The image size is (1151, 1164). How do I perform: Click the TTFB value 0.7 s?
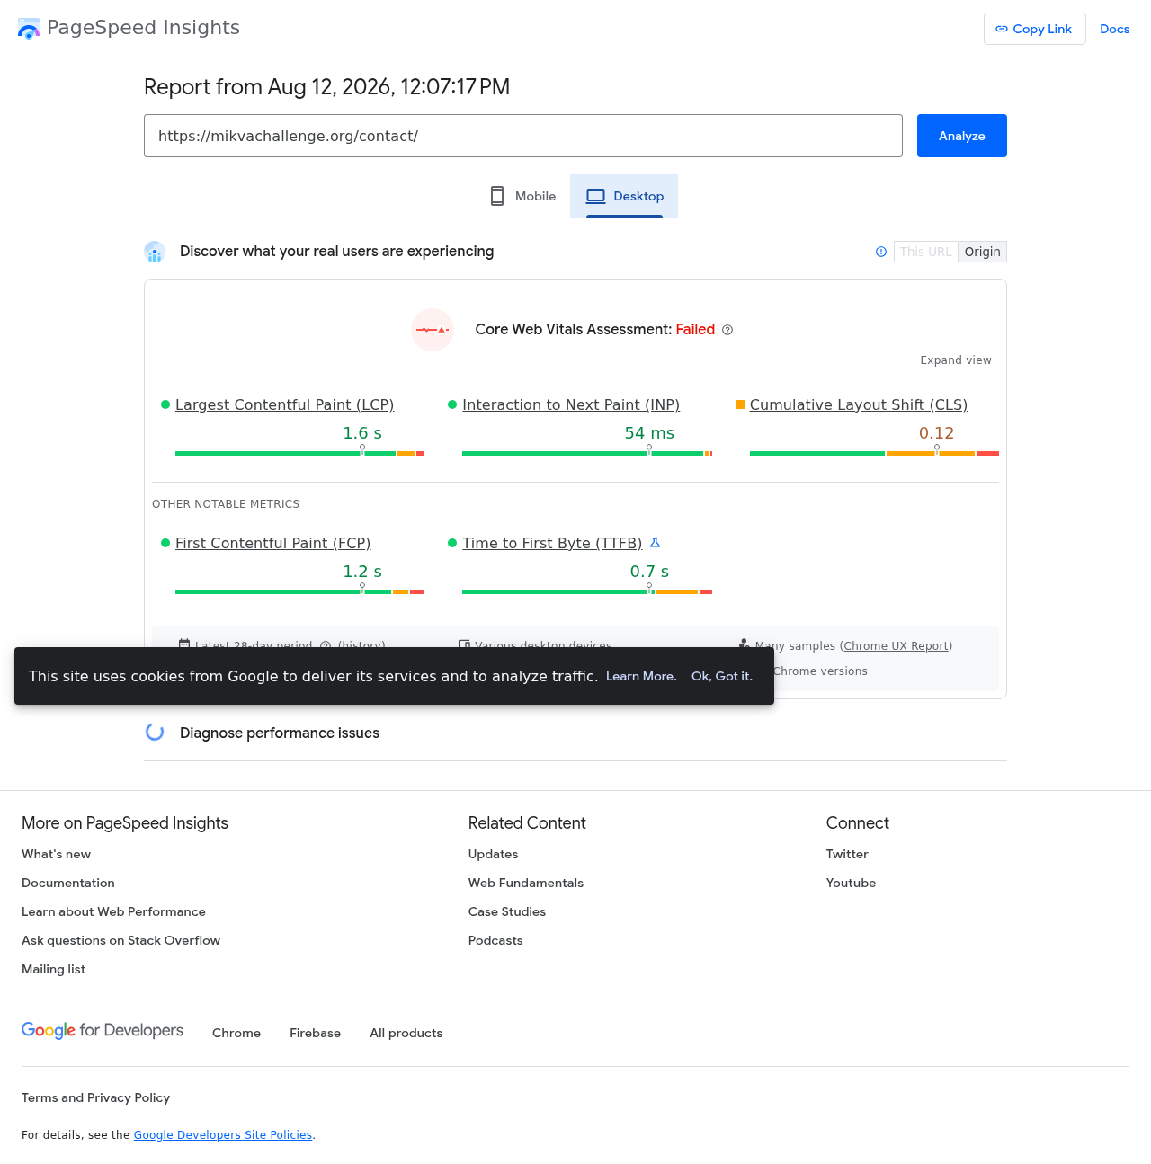pos(649,572)
